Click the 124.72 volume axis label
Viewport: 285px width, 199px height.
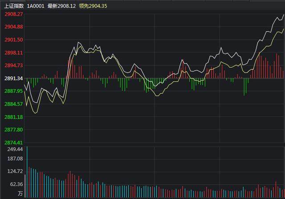pos(15,171)
